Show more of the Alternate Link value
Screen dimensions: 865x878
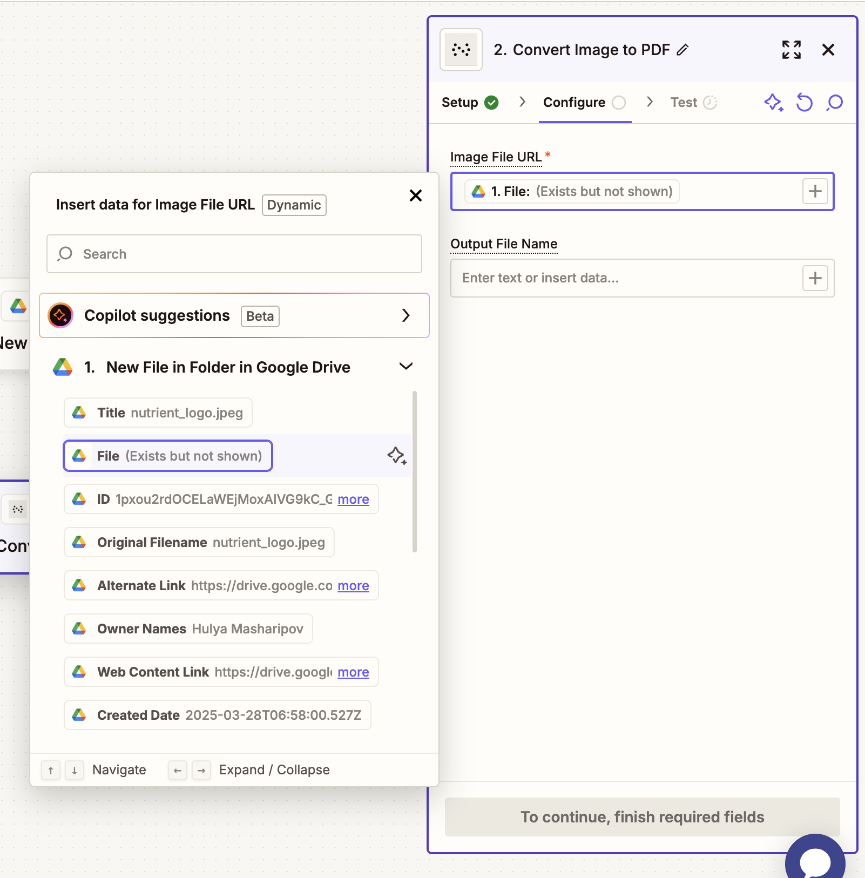[x=353, y=585]
